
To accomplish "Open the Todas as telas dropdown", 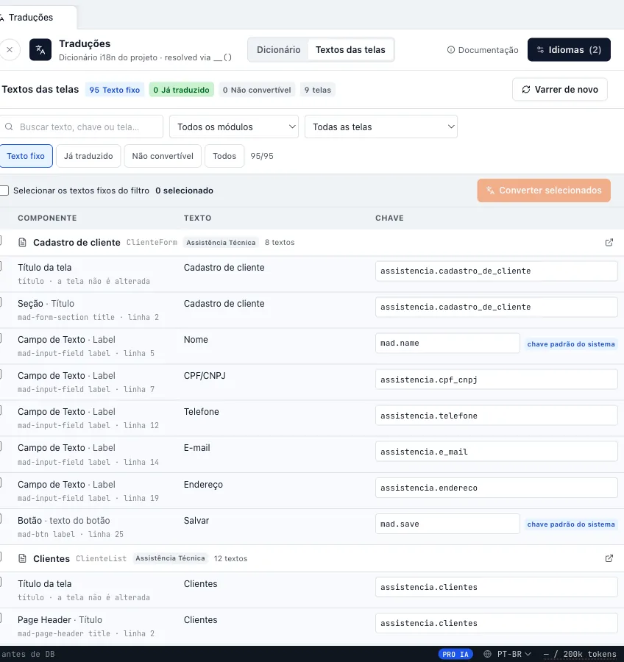I will [x=380, y=127].
